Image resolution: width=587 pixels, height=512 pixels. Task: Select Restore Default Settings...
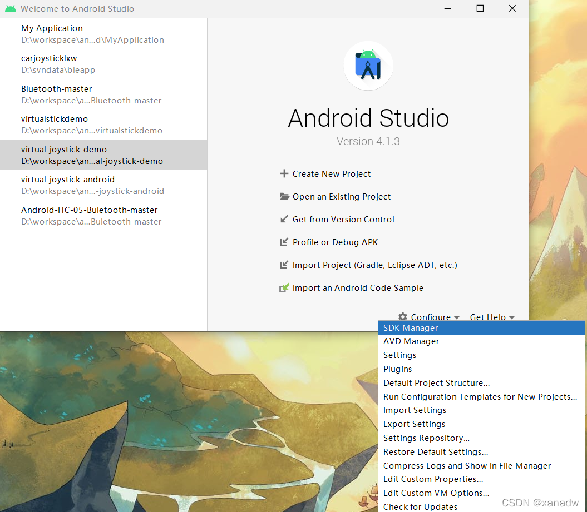click(481, 452)
